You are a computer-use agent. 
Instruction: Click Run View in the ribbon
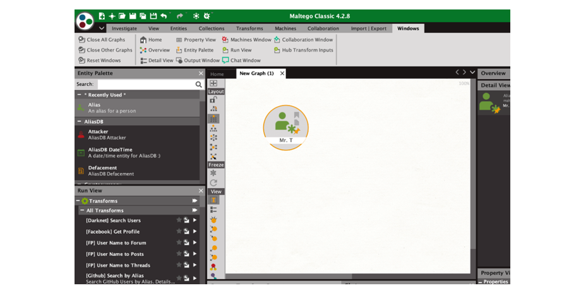237,51
